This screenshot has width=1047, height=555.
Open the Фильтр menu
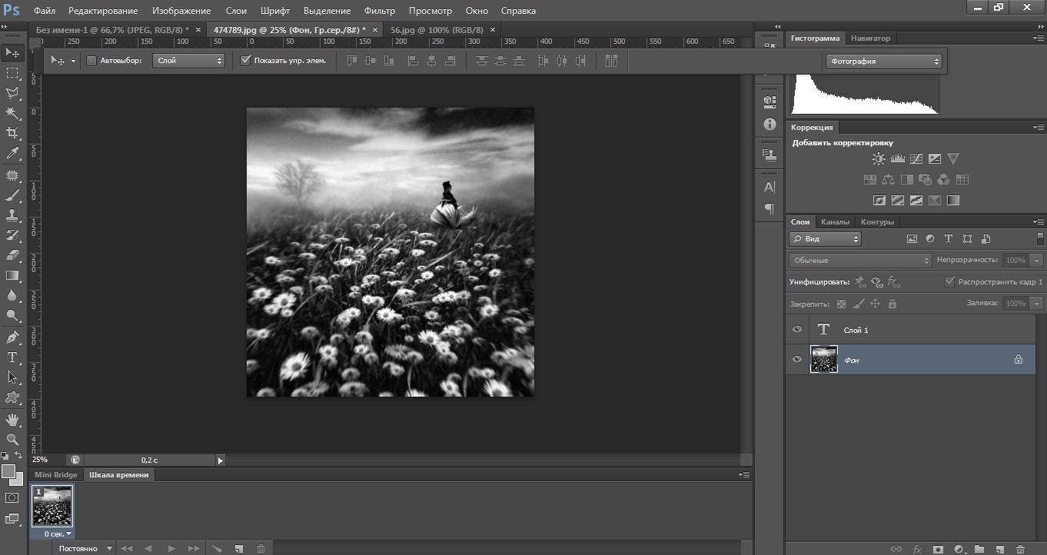(x=380, y=11)
